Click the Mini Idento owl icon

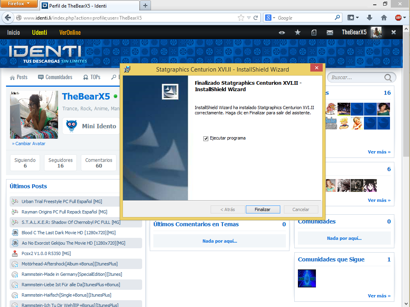coord(71,126)
